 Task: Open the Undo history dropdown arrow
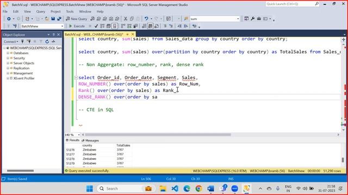point(151,19)
